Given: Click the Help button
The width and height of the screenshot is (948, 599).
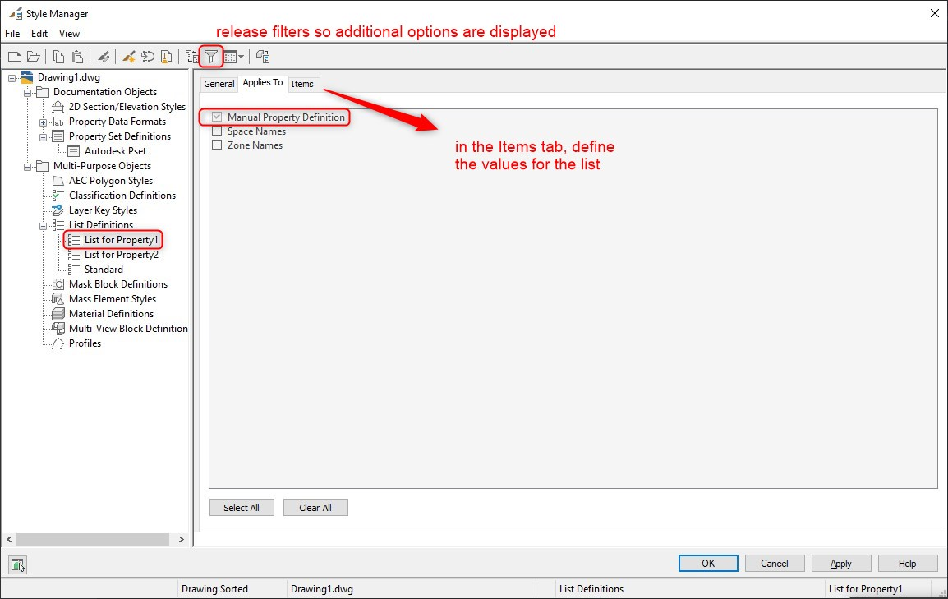Looking at the screenshot, I should (908, 564).
